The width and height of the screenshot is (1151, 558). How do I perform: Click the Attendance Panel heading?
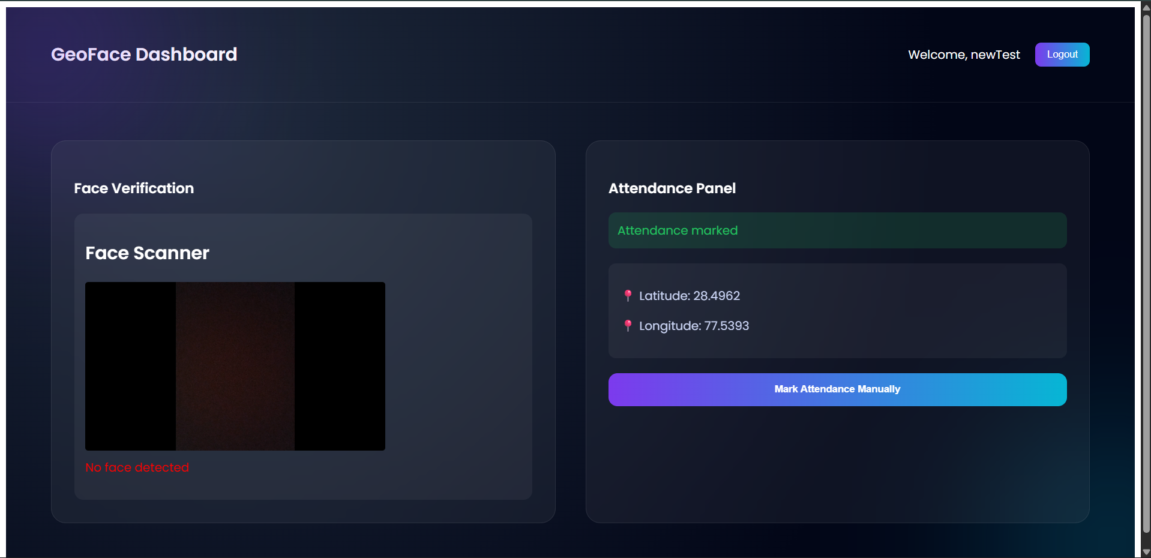(x=672, y=188)
